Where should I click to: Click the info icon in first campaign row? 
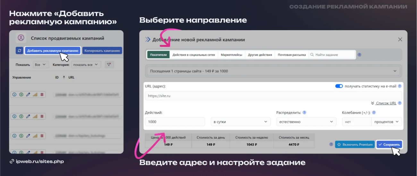point(14,95)
